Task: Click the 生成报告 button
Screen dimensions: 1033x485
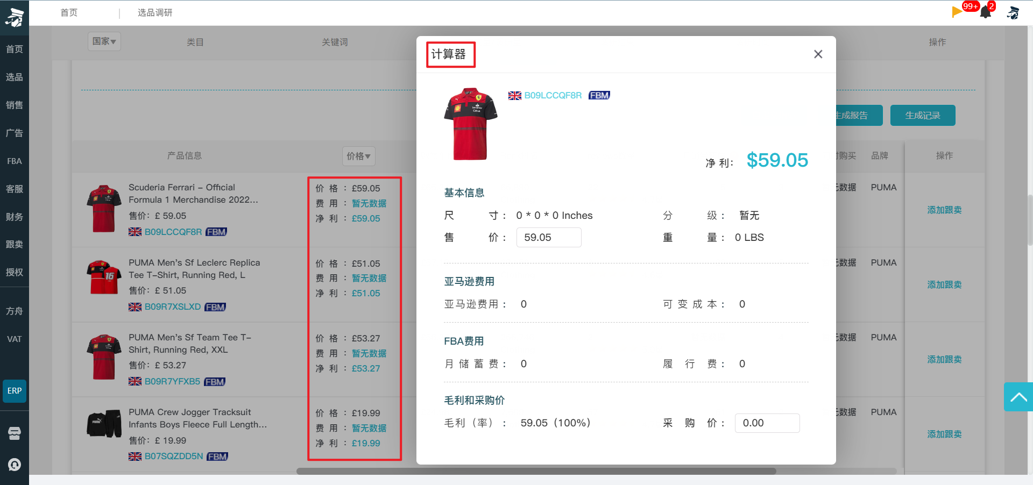Action: pyautogui.click(x=859, y=115)
